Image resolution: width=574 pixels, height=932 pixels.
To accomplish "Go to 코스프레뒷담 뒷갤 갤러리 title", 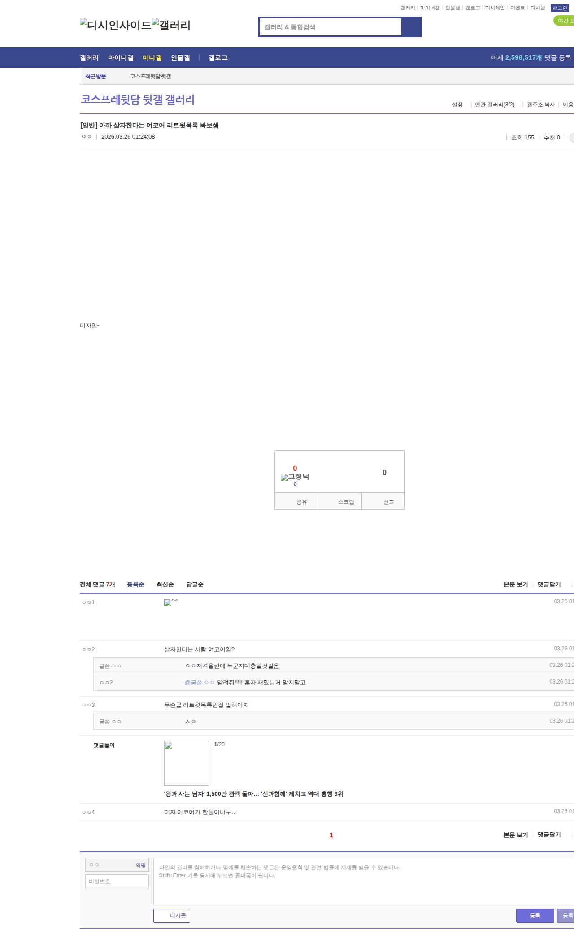I will point(137,99).
